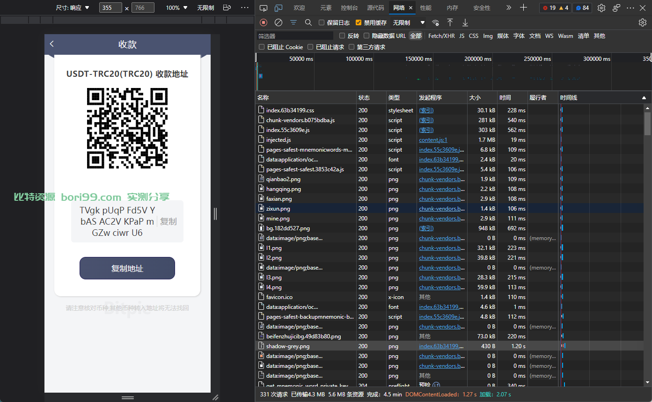Close the 网络 tab

411,8
